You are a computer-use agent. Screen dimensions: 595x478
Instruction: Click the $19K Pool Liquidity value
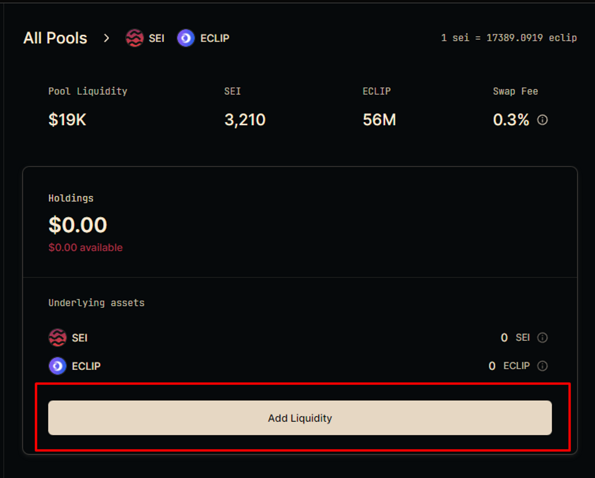point(67,120)
